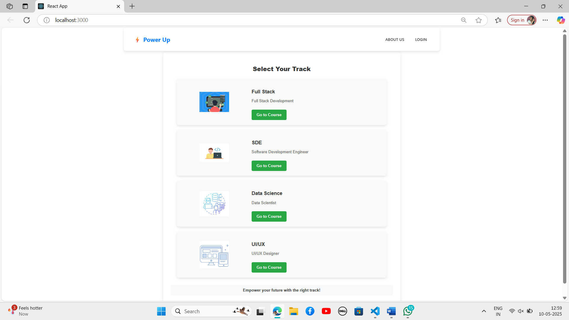Add this page to favorites star
The width and height of the screenshot is (569, 320).
point(478,20)
